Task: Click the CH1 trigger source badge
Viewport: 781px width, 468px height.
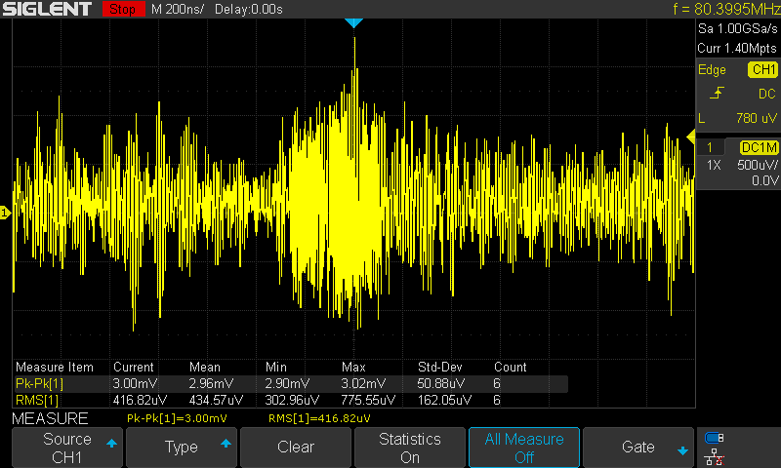Action: coord(763,69)
